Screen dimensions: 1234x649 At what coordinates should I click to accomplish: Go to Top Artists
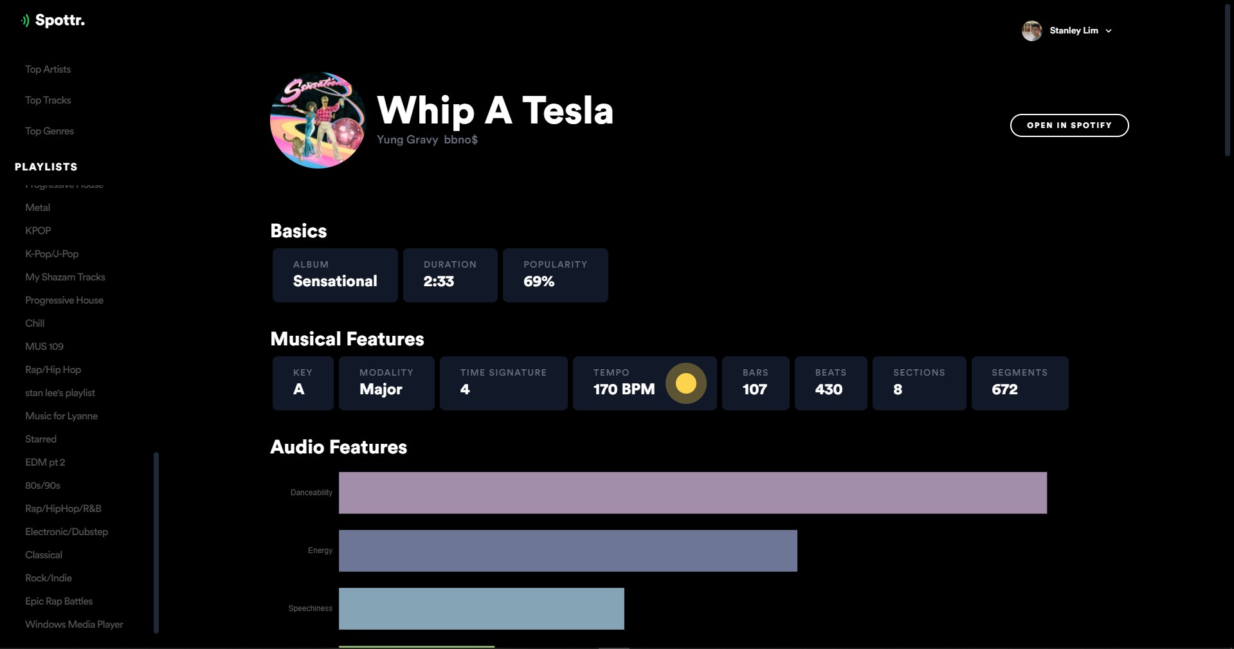(x=48, y=69)
